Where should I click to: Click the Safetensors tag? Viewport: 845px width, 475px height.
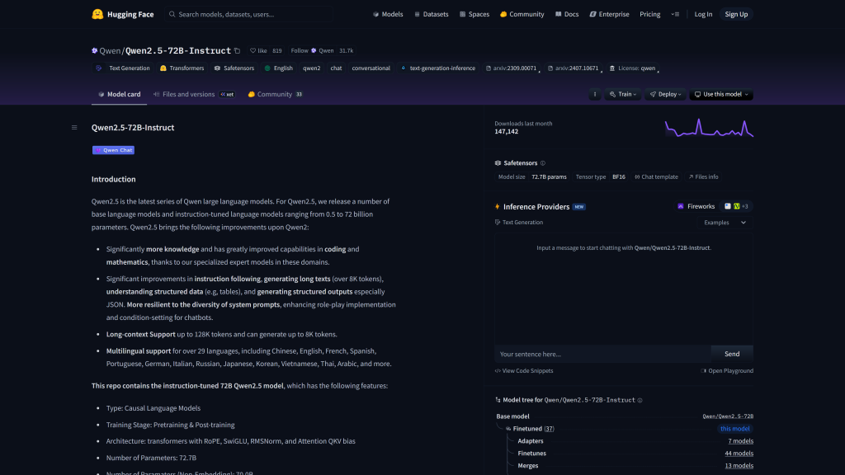[x=234, y=68]
